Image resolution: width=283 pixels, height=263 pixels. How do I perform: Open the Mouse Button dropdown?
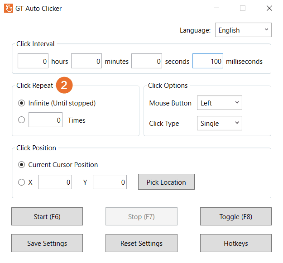click(220, 103)
